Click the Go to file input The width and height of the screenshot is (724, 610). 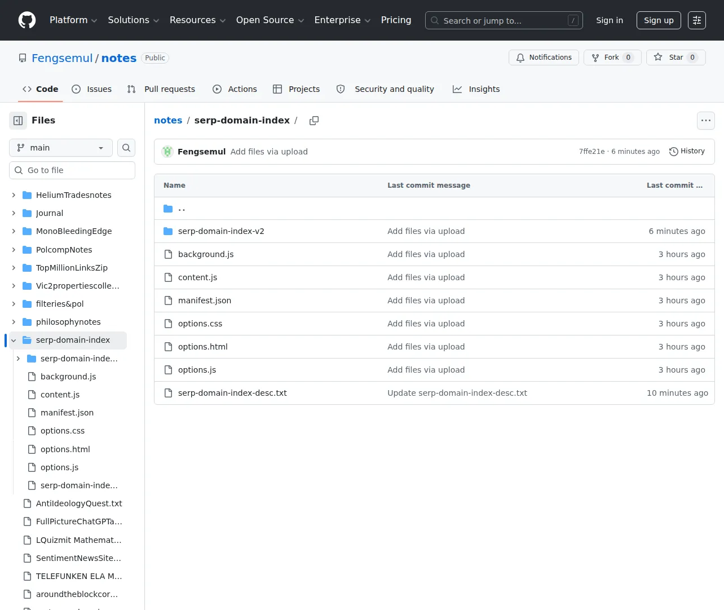pyautogui.click(x=72, y=170)
